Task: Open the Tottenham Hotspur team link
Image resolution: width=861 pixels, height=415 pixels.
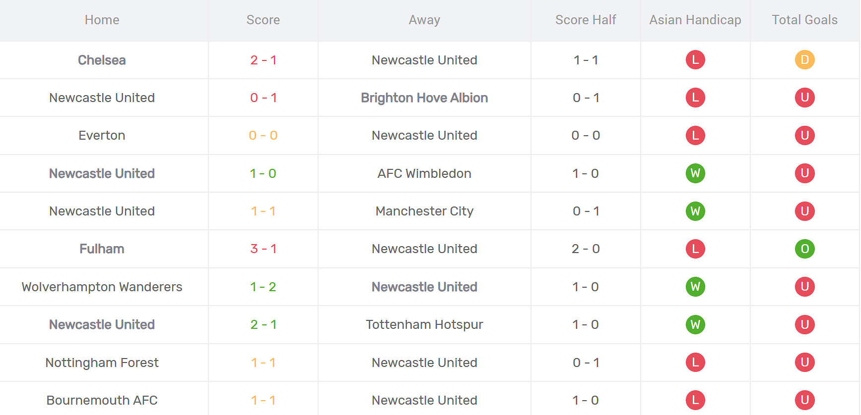Action: (x=424, y=324)
